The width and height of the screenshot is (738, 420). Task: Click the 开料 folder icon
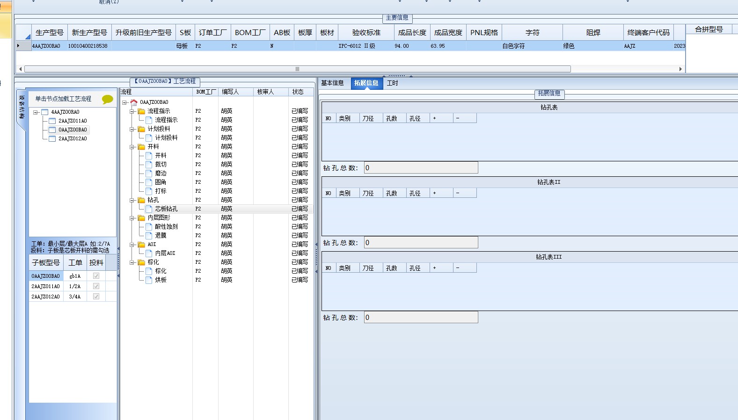coord(141,146)
